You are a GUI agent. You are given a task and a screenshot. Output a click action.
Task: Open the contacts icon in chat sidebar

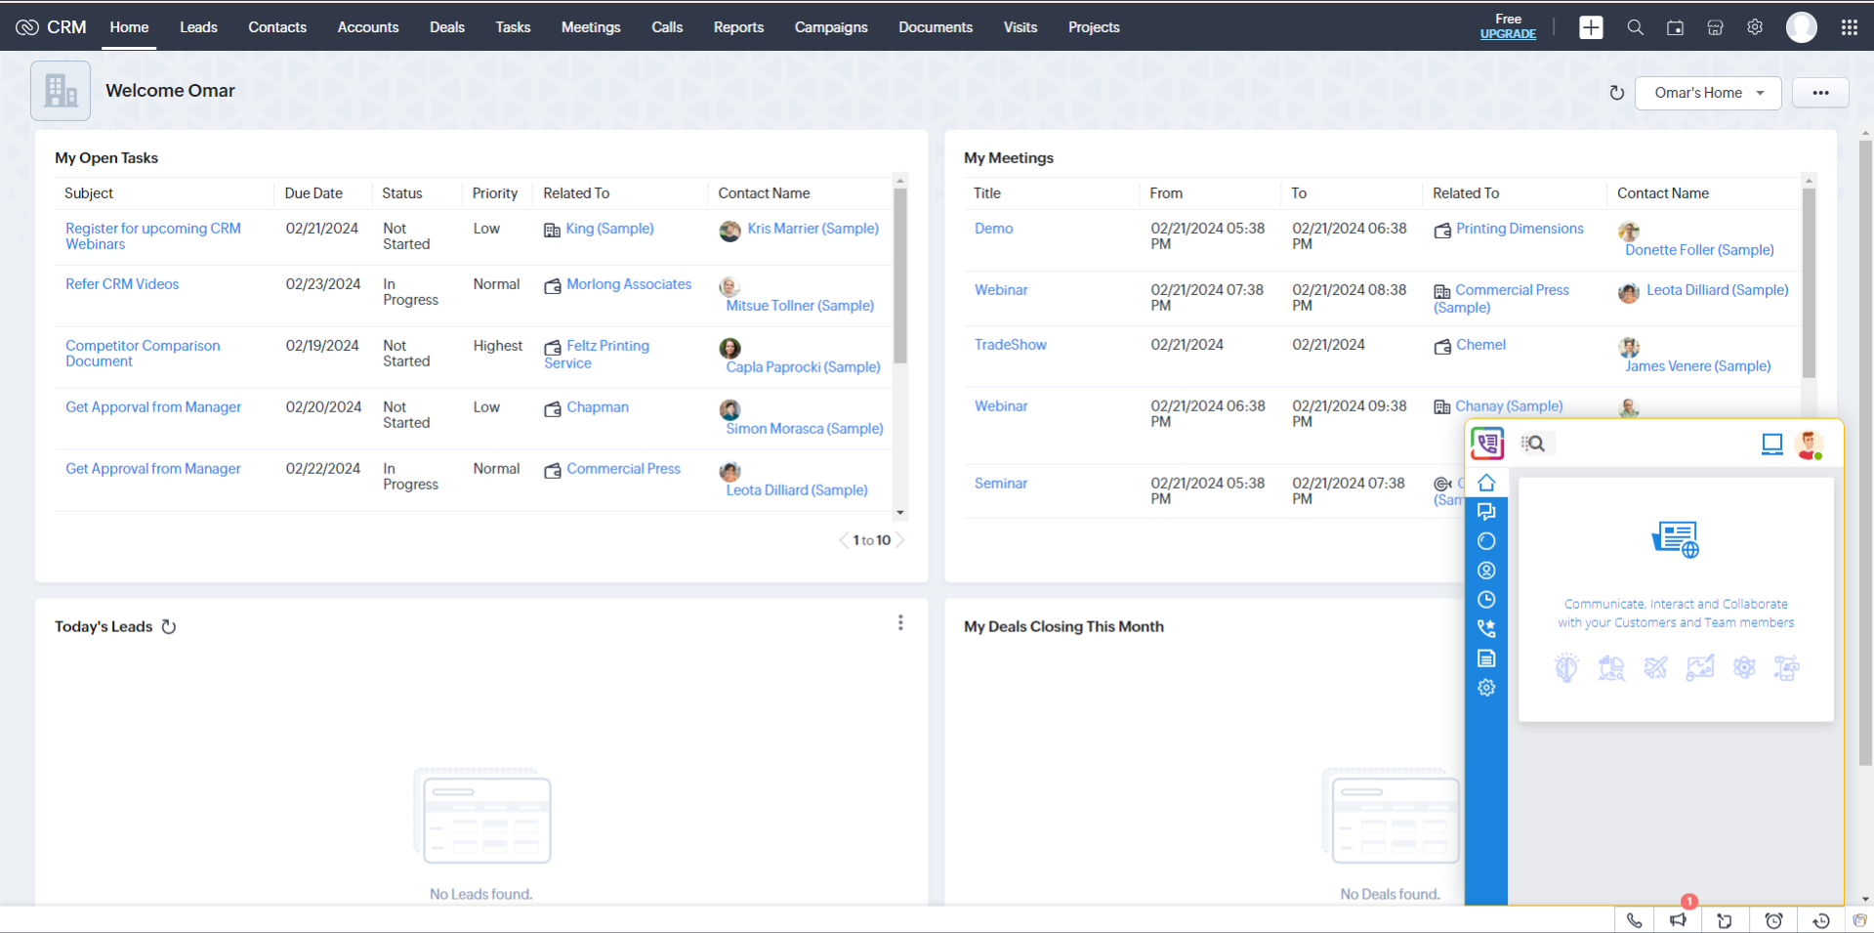pyautogui.click(x=1486, y=570)
